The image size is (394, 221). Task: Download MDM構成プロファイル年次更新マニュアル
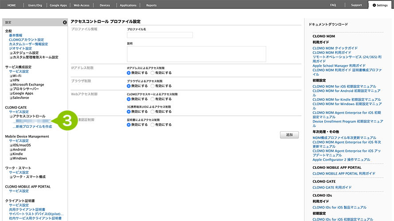[344, 138]
